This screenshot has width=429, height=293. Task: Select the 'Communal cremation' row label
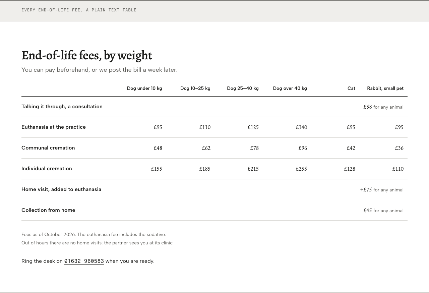(48, 148)
